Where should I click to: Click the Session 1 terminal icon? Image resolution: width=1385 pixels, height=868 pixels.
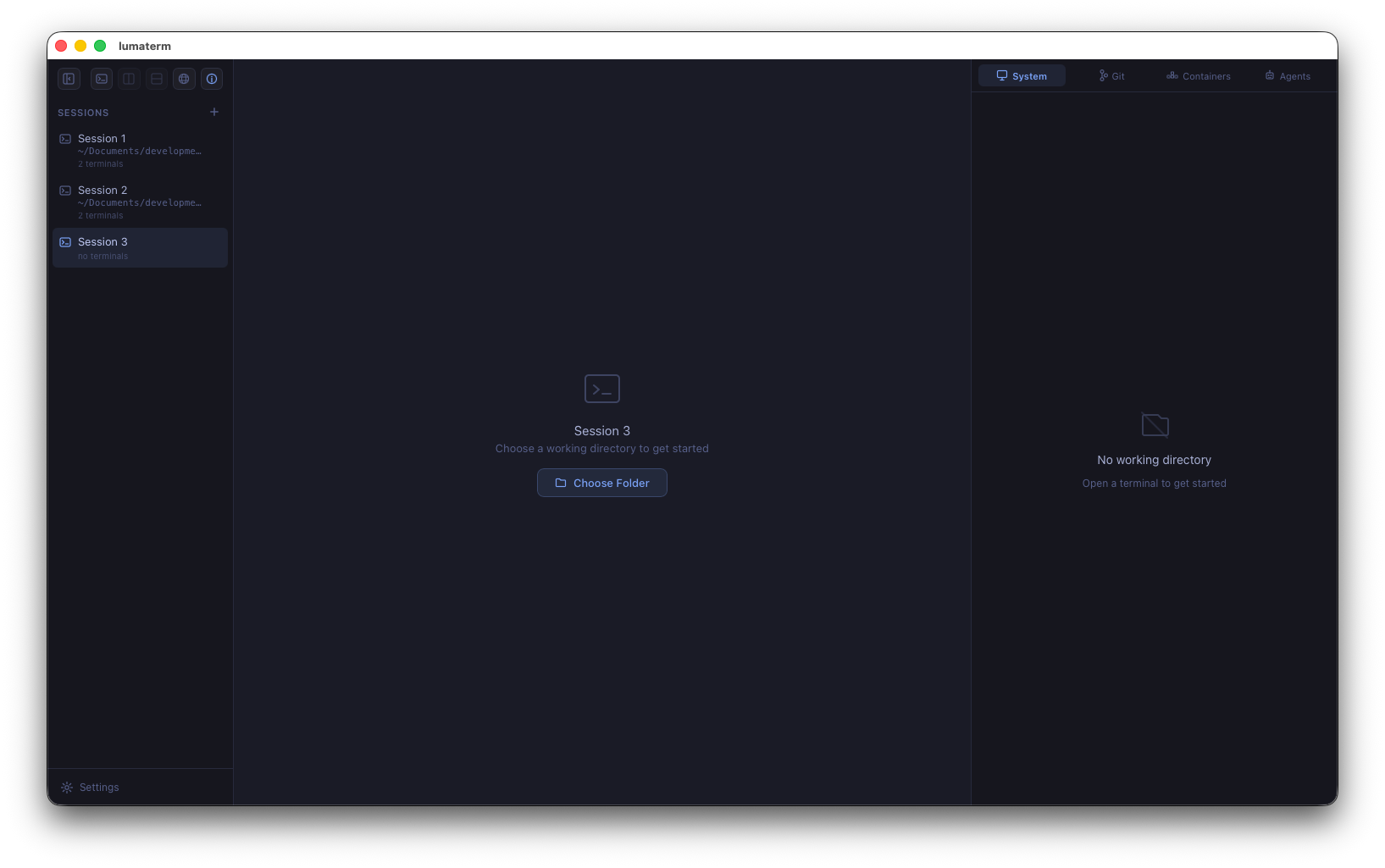pos(65,138)
